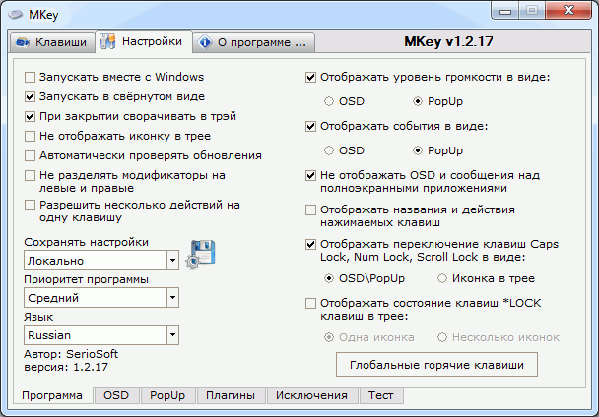This screenshot has height=417, width=599.
Task: Toggle Отображать переключение клавиш Caps Lock checkbox
Action: coord(310,244)
